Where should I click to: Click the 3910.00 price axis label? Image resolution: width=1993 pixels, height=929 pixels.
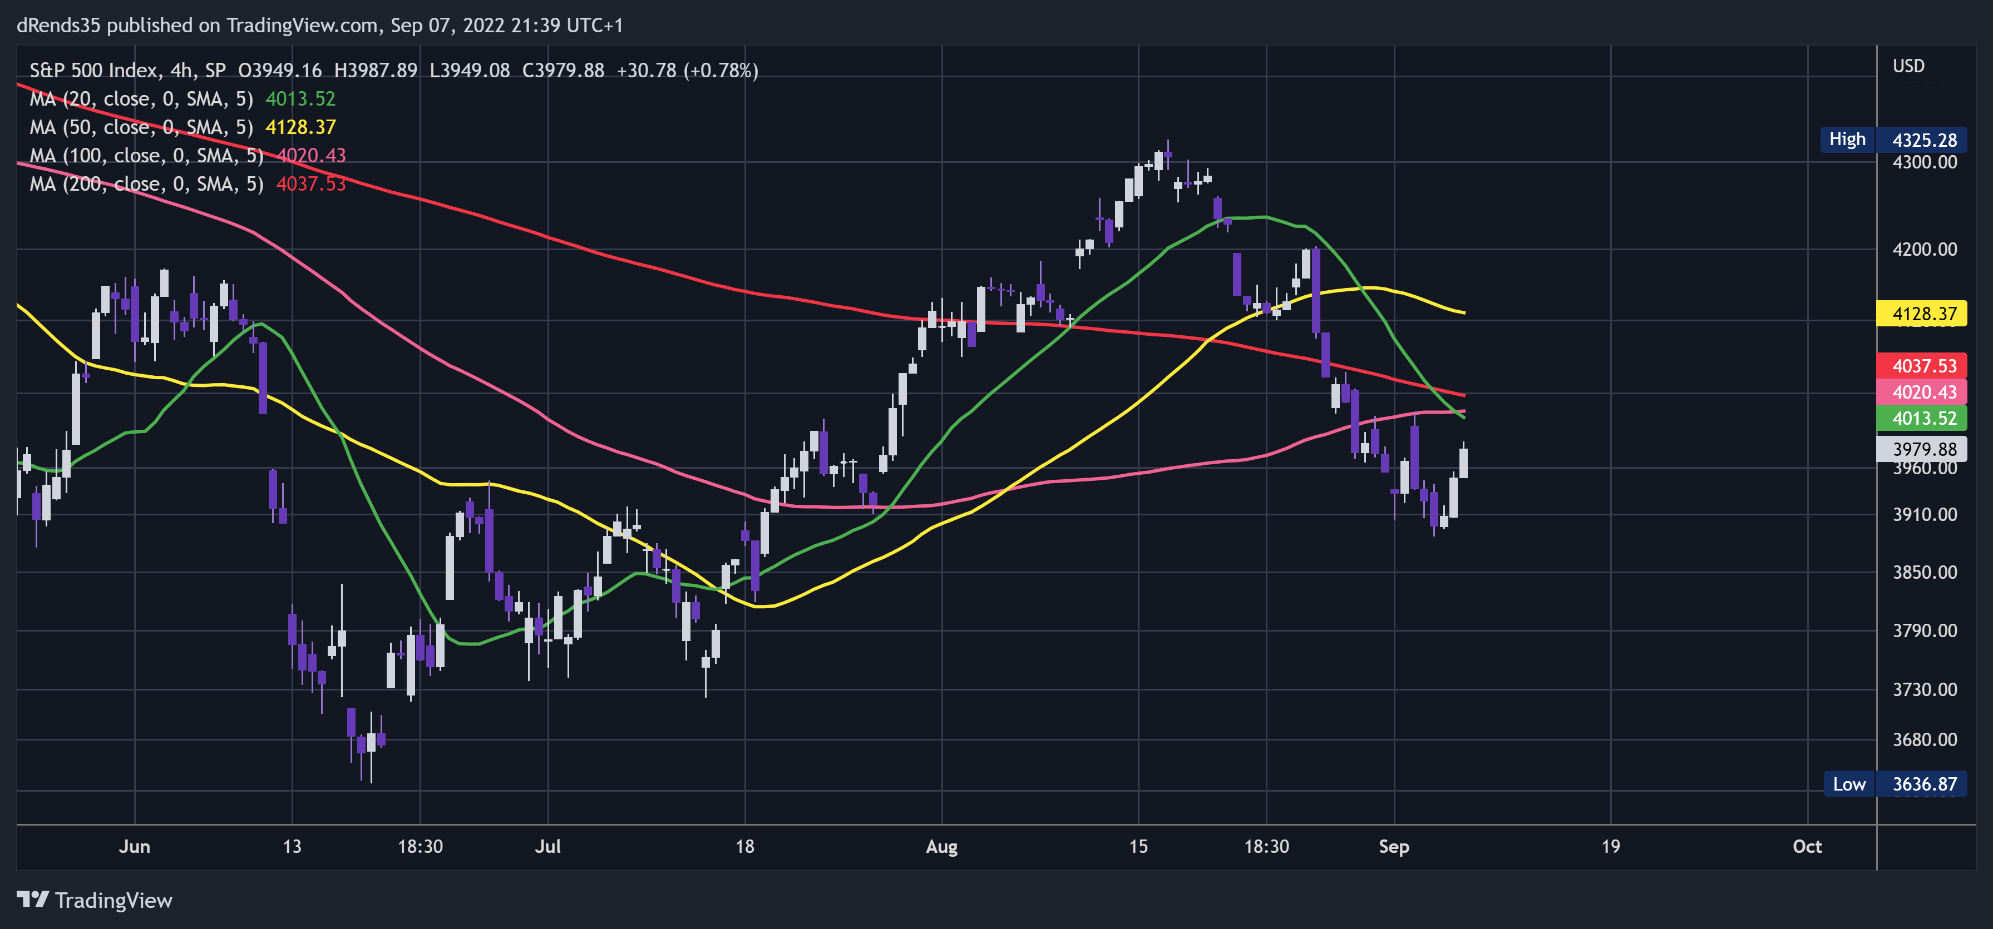click(1924, 514)
